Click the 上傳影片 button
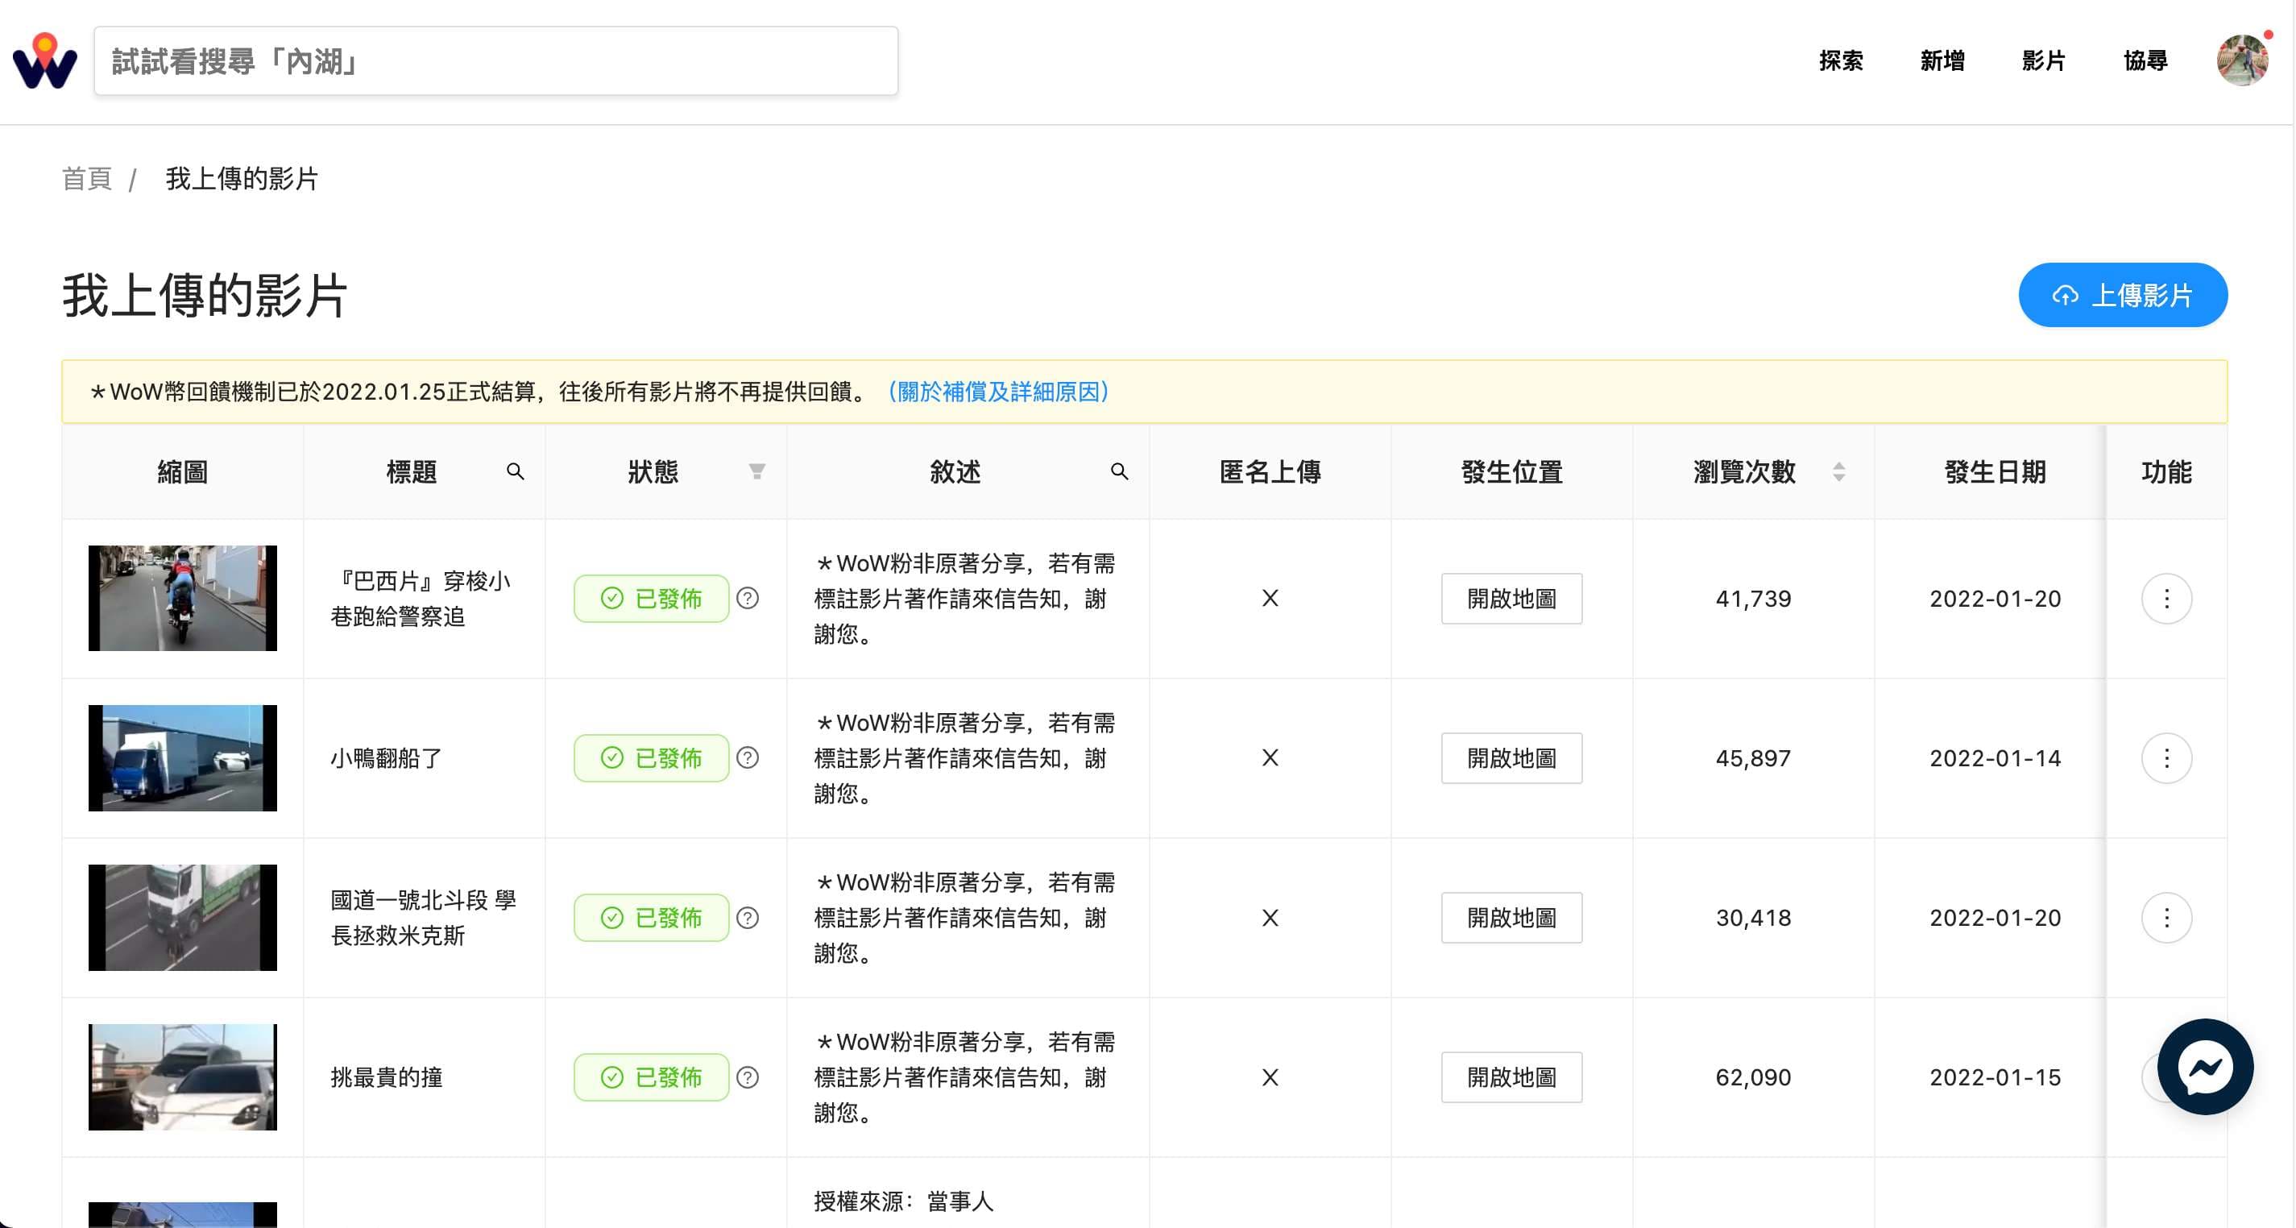 coord(2122,295)
